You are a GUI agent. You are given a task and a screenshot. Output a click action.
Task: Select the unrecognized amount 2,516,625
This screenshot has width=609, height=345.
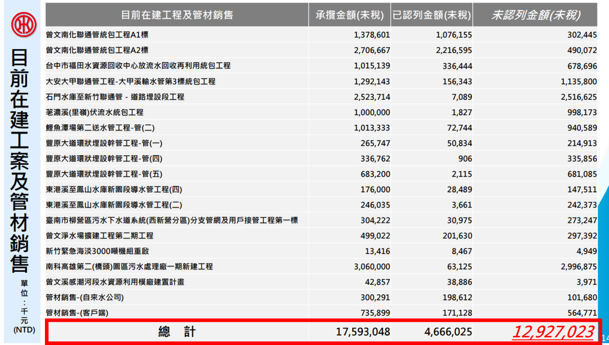(579, 97)
